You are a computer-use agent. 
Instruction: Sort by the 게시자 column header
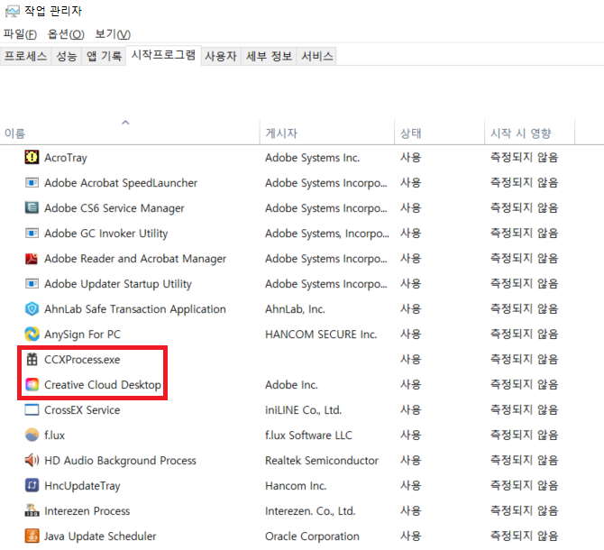281,133
